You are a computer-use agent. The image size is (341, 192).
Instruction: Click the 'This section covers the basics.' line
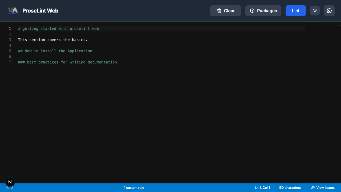[x=53, y=40]
